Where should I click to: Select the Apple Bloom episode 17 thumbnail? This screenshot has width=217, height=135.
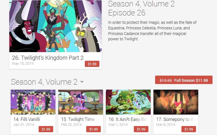point(176,102)
